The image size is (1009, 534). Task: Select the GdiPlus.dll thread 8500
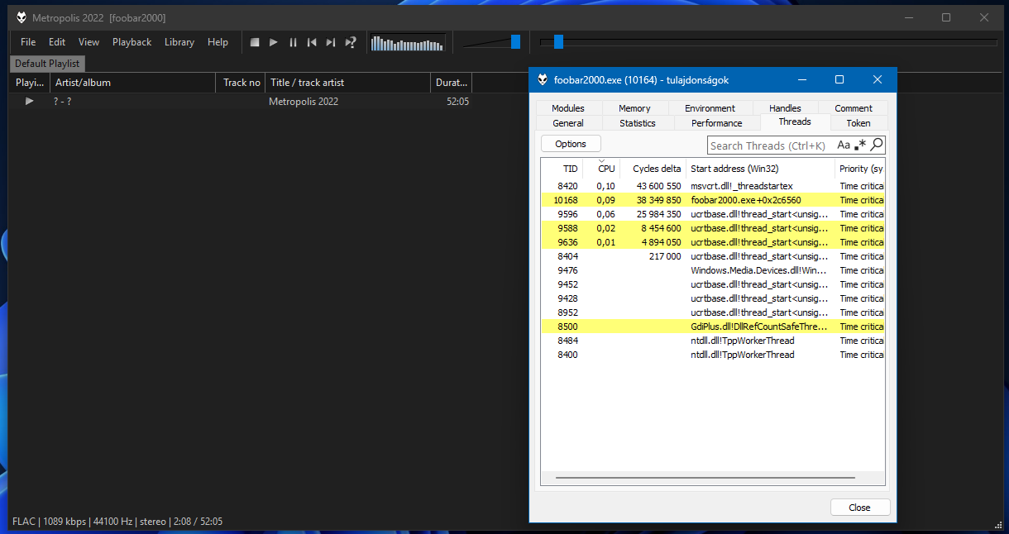click(713, 327)
